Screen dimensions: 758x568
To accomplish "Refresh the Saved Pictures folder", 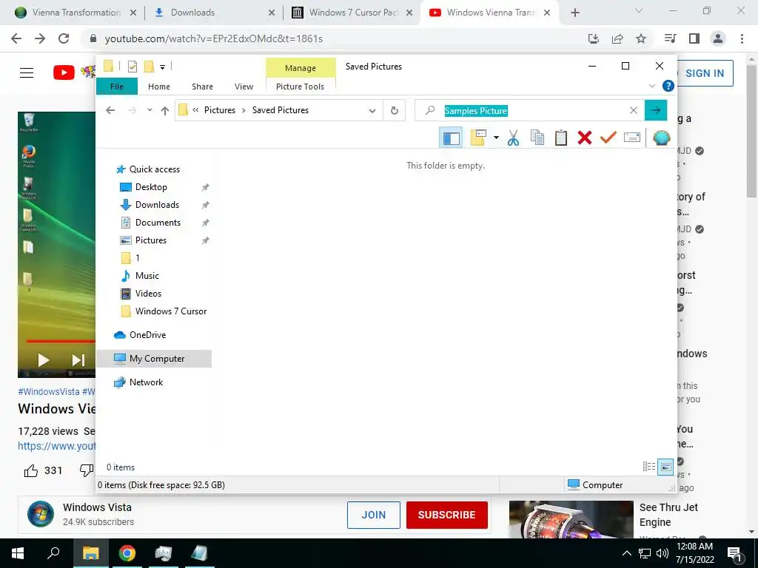I will pos(394,111).
